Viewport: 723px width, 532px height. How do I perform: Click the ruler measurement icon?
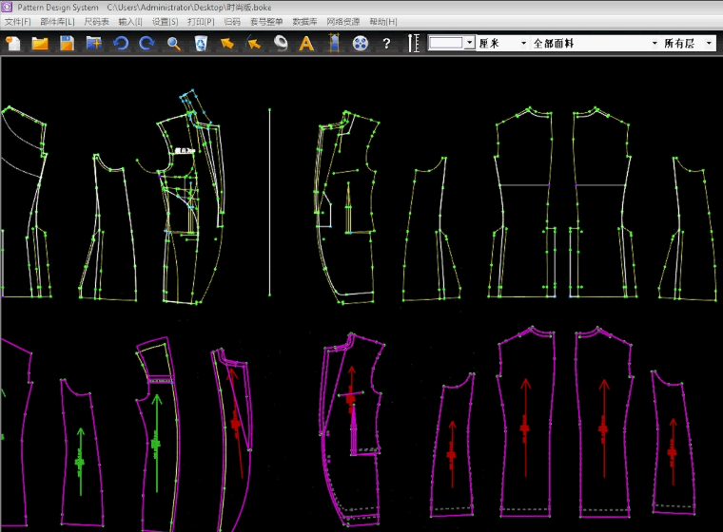coord(413,43)
